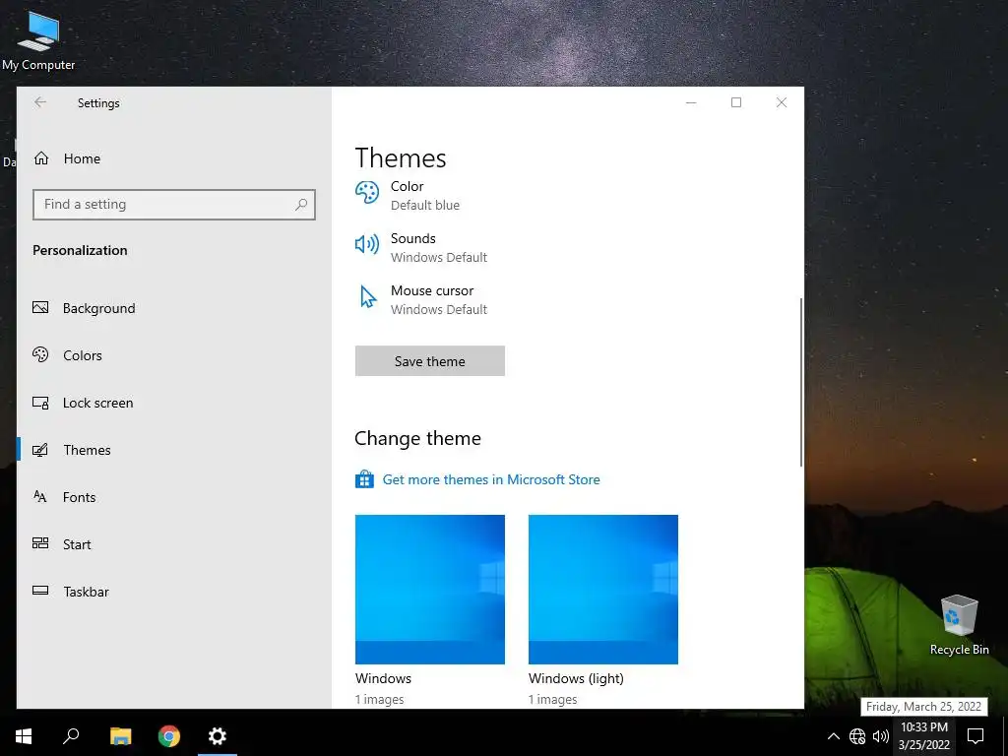
Task: Open clock showing 10:33 PM
Action: [923, 736]
